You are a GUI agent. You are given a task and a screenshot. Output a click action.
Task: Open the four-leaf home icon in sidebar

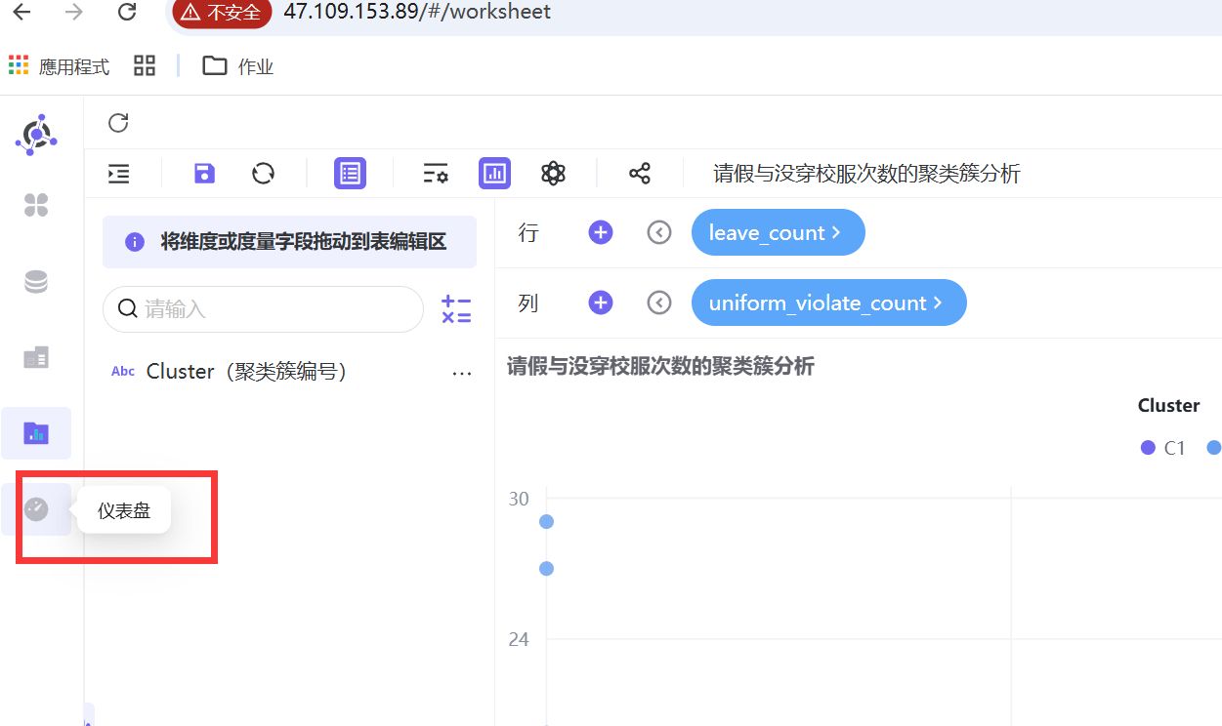[36, 205]
